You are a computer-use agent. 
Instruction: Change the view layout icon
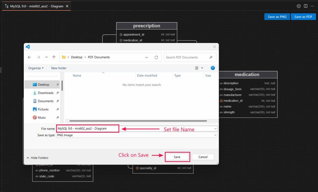[x=197, y=68]
